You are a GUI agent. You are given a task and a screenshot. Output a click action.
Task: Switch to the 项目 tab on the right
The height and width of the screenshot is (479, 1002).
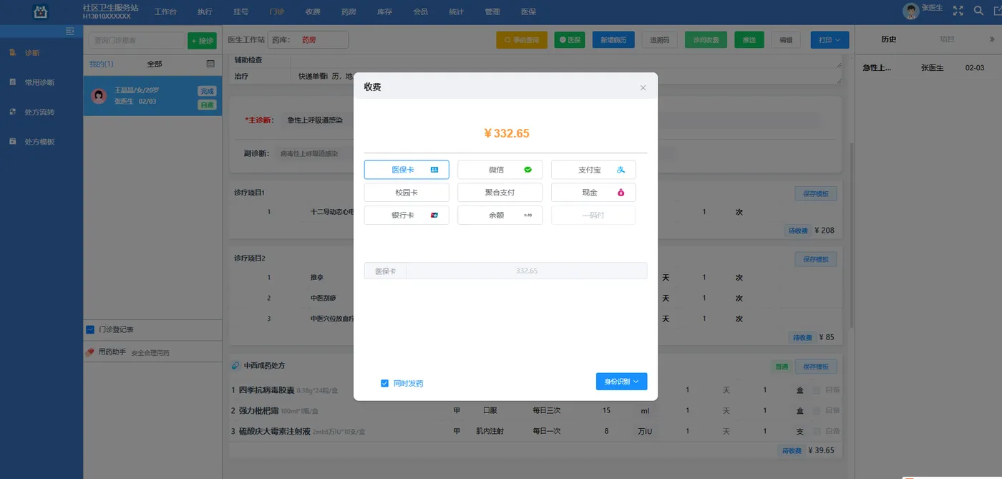click(947, 39)
